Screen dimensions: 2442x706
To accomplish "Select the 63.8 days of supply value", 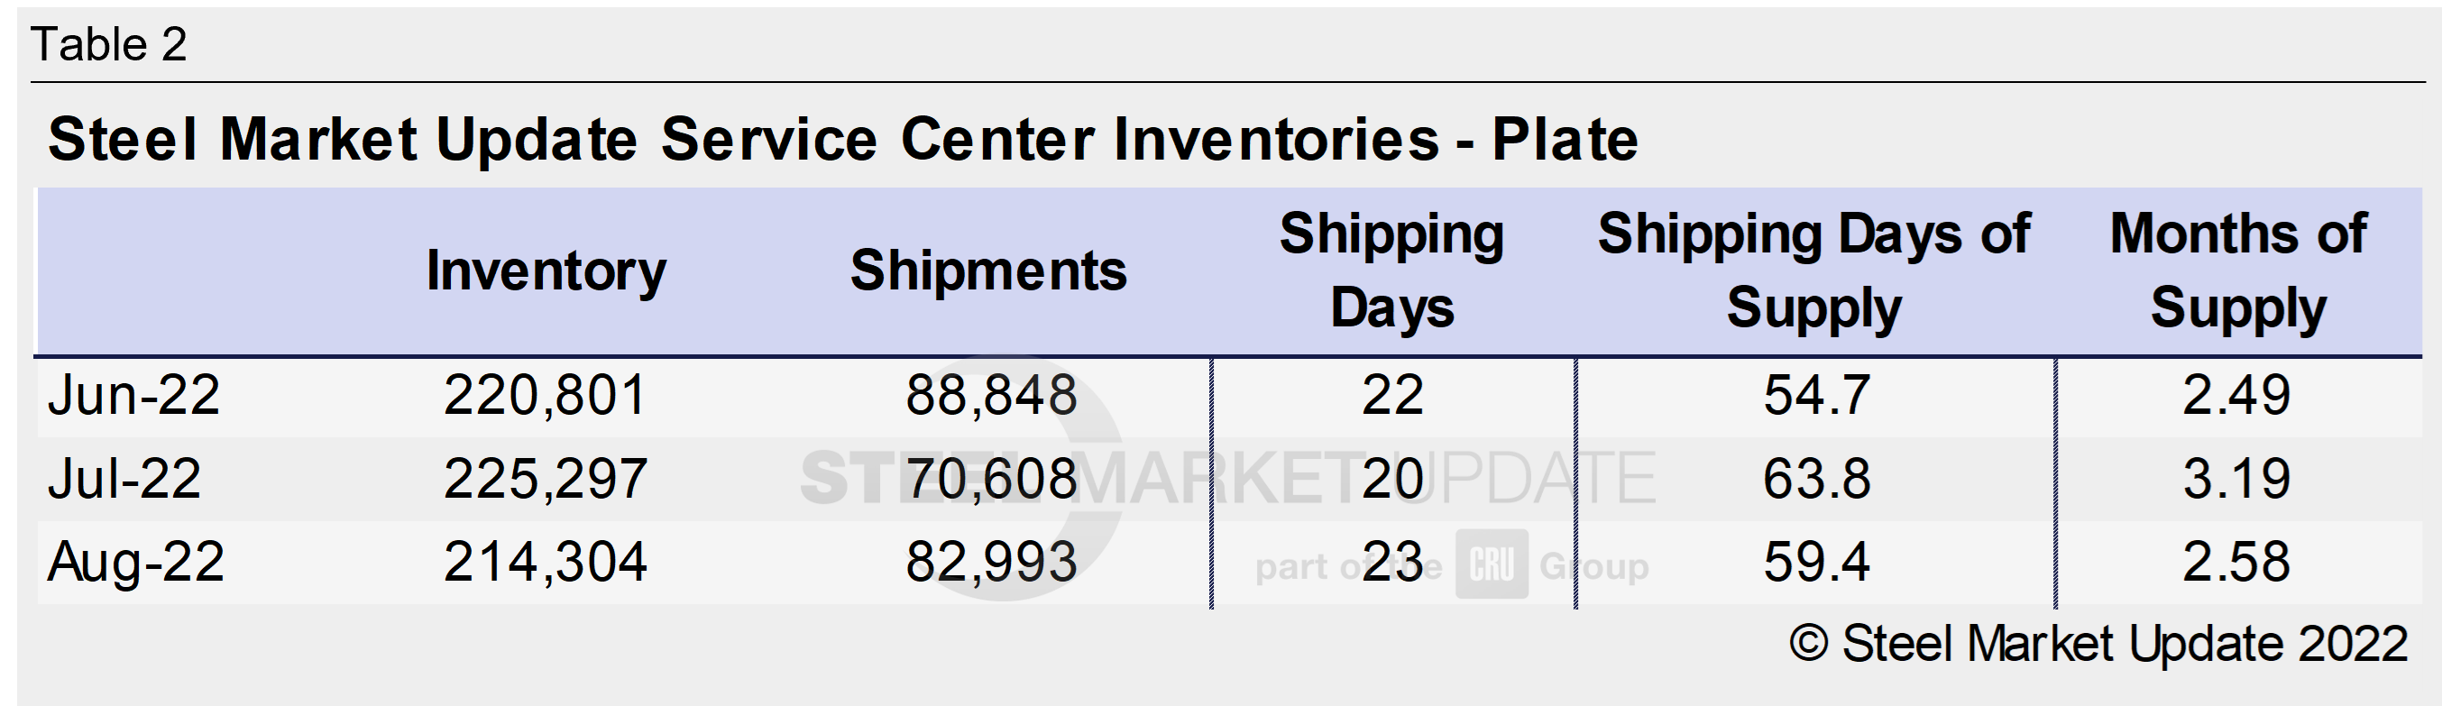I will pos(1816,479).
